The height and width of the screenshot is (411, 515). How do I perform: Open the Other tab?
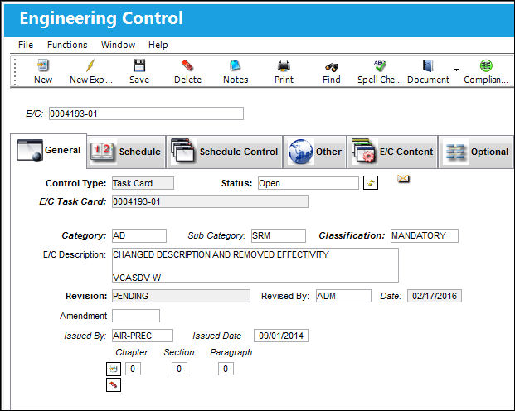[314, 152]
